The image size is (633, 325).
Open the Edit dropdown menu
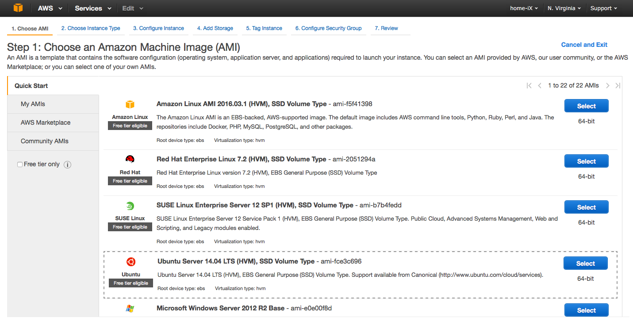pyautogui.click(x=133, y=8)
